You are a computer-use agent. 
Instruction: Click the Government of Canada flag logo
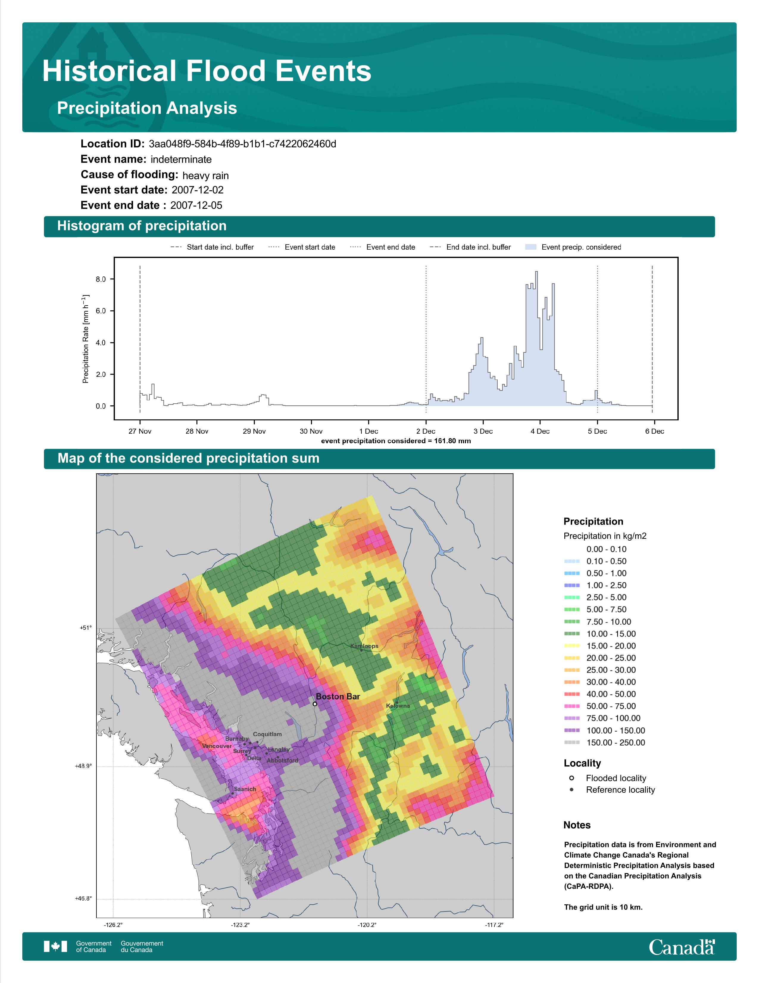[x=55, y=947]
